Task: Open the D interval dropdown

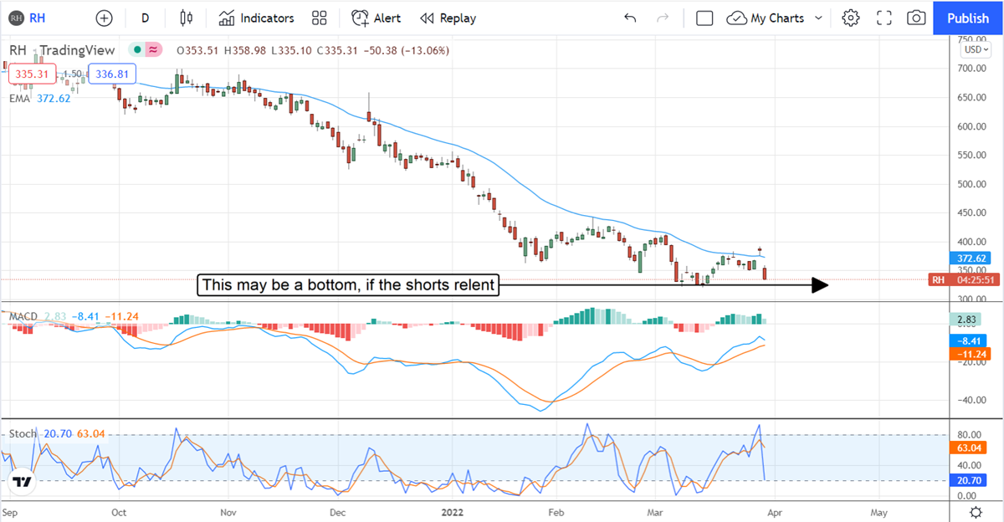Action: (x=146, y=18)
